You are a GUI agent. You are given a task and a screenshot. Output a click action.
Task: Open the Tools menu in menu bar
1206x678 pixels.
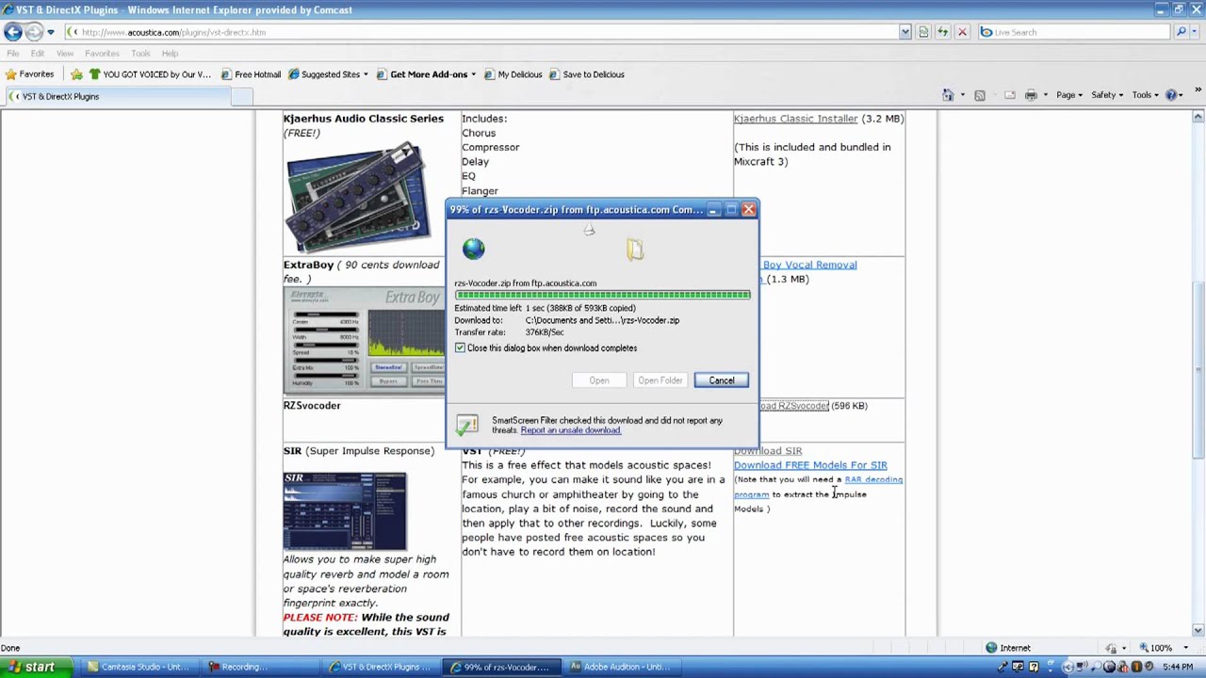click(140, 54)
